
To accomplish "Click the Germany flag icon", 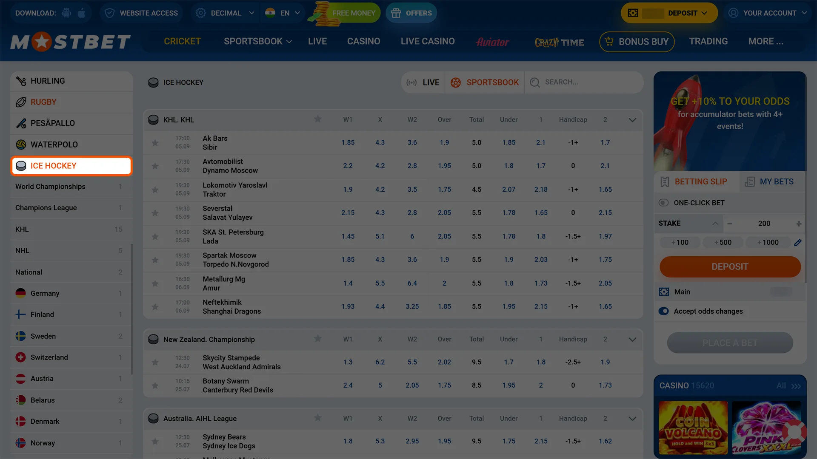I will (x=20, y=293).
